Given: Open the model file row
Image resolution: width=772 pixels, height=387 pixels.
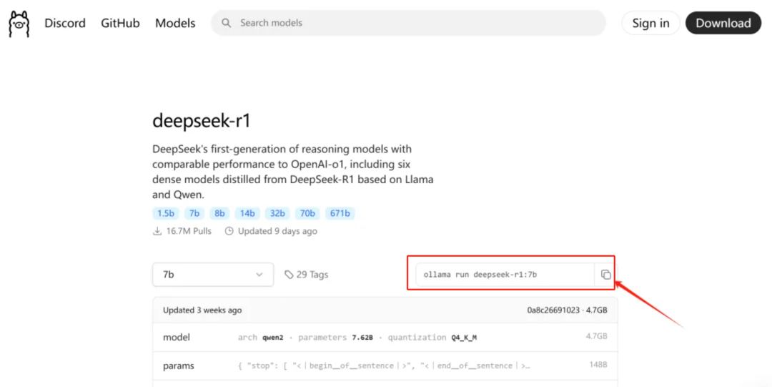Looking at the screenshot, I should point(385,337).
